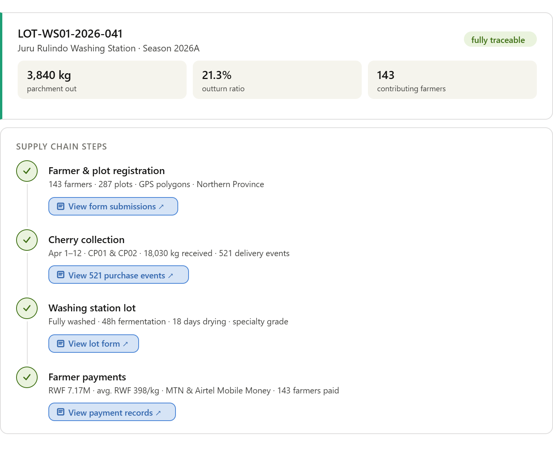
Task: Click the Washing station lot step heading
Action: point(92,308)
